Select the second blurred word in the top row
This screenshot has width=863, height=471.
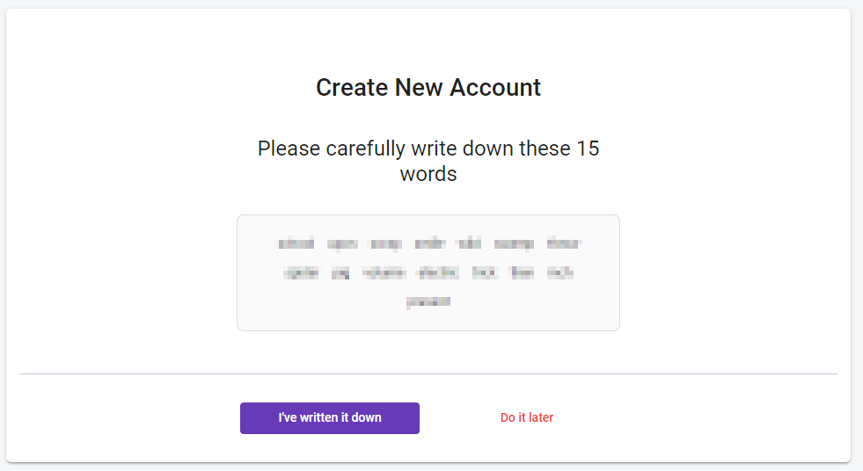[x=342, y=243]
